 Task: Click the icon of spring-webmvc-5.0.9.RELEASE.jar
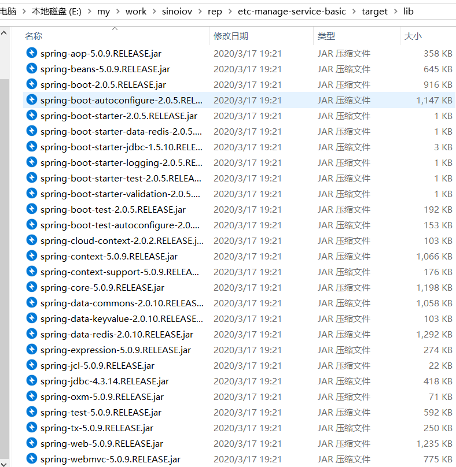32,459
